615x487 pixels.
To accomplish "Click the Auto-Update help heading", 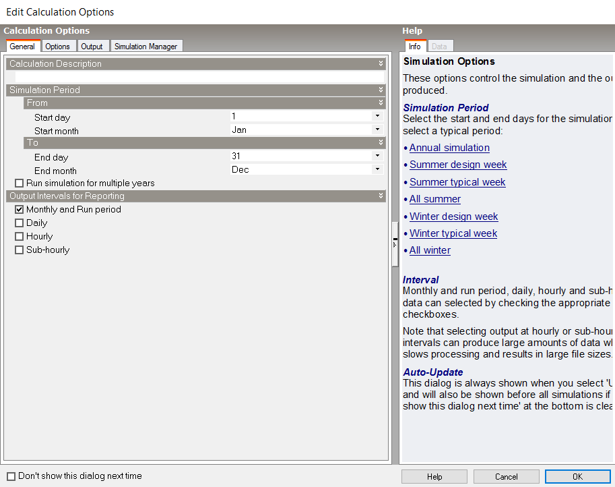I will tap(433, 372).
